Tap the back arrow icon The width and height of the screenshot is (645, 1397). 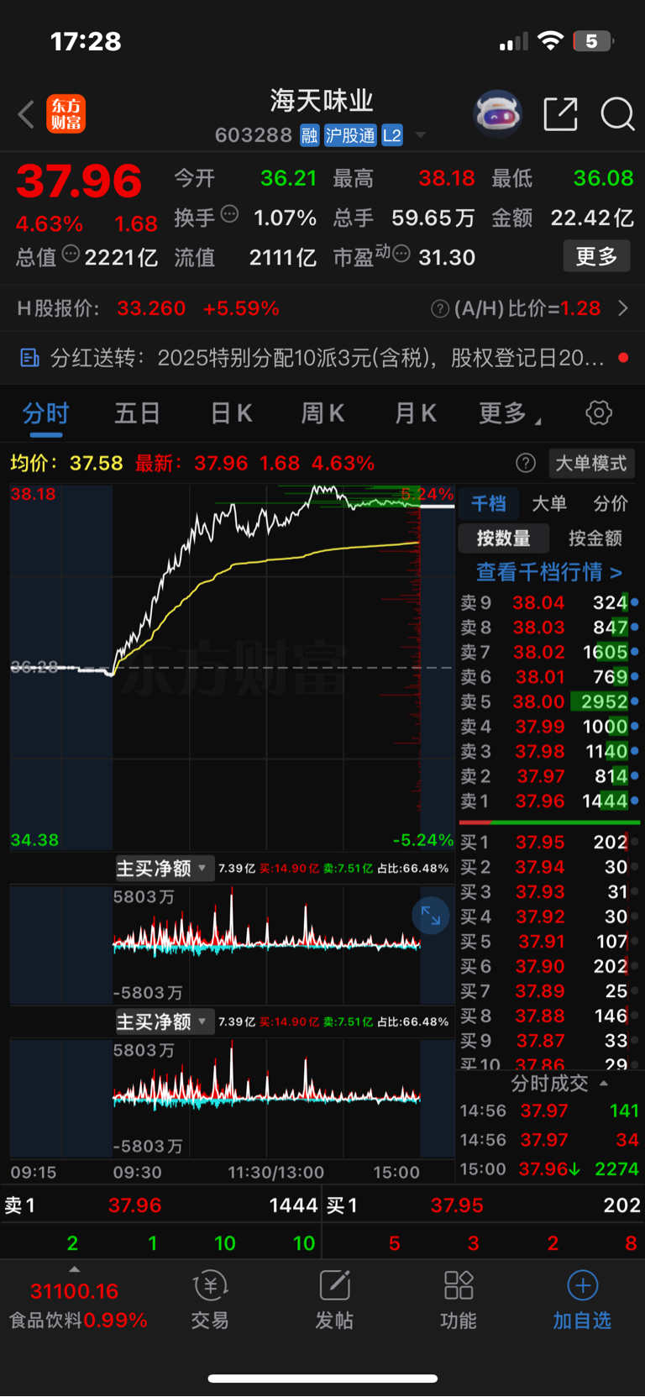click(26, 114)
